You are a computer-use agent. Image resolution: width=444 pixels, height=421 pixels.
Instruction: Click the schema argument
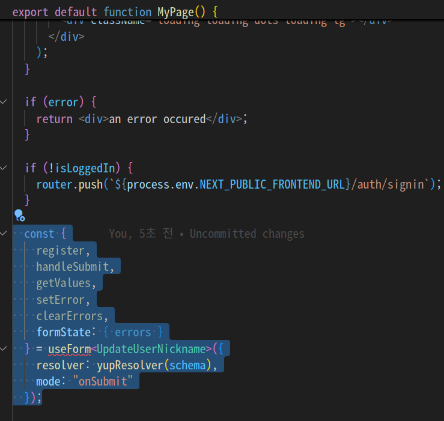(187, 366)
